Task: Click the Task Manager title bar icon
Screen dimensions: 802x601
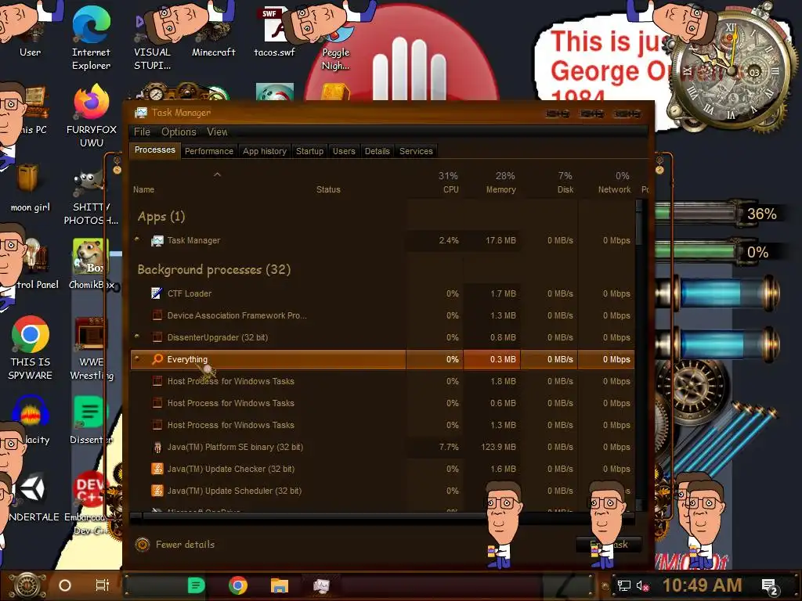Action: (x=141, y=113)
